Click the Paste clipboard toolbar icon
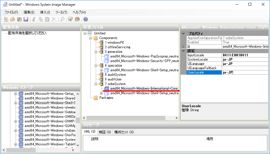Screen dimensions: 270x154 47,19
